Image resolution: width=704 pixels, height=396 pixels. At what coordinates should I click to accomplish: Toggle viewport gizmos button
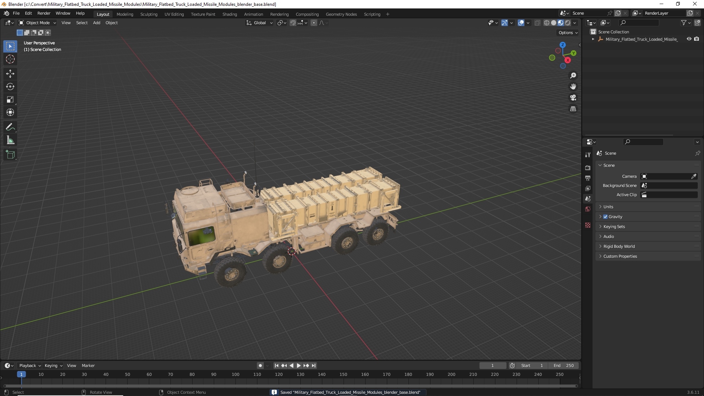pos(504,23)
